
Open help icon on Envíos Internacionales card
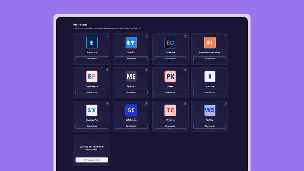(225, 36)
